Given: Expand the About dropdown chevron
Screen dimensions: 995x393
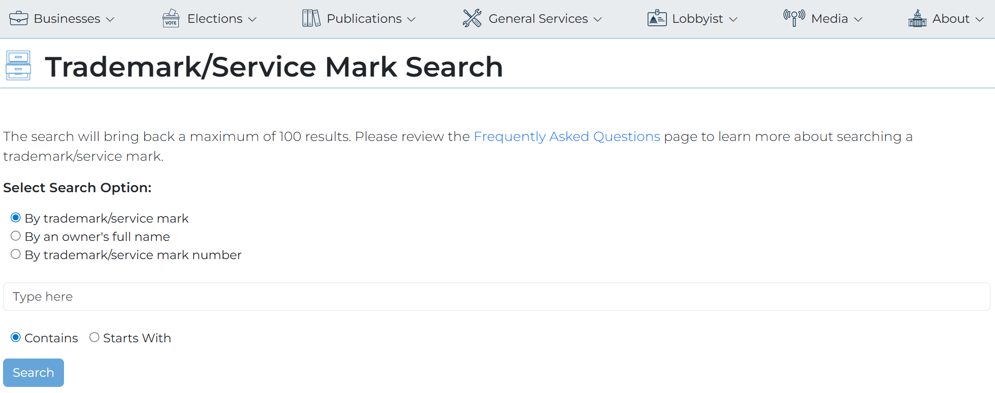Looking at the screenshot, I should coord(979,19).
